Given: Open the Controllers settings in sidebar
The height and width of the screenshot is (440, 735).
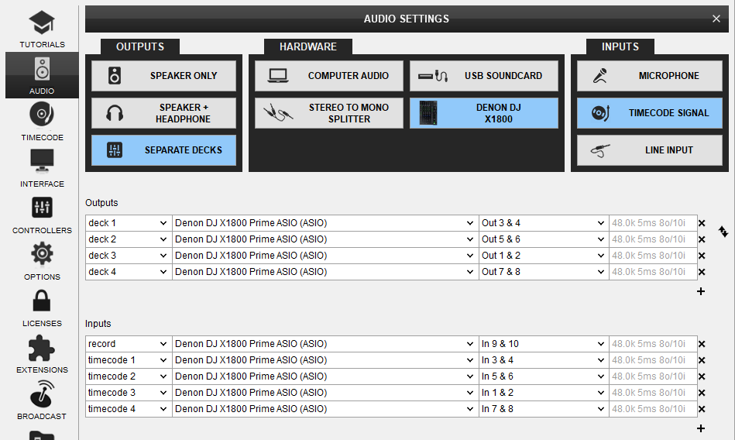Looking at the screenshot, I should point(42,215).
